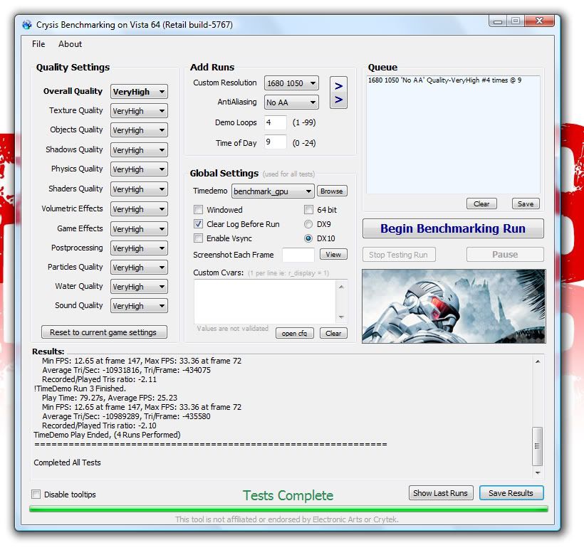Click inside the Custom Cvars text area
Image resolution: width=584 pixels, height=555 pixels.
(265, 302)
